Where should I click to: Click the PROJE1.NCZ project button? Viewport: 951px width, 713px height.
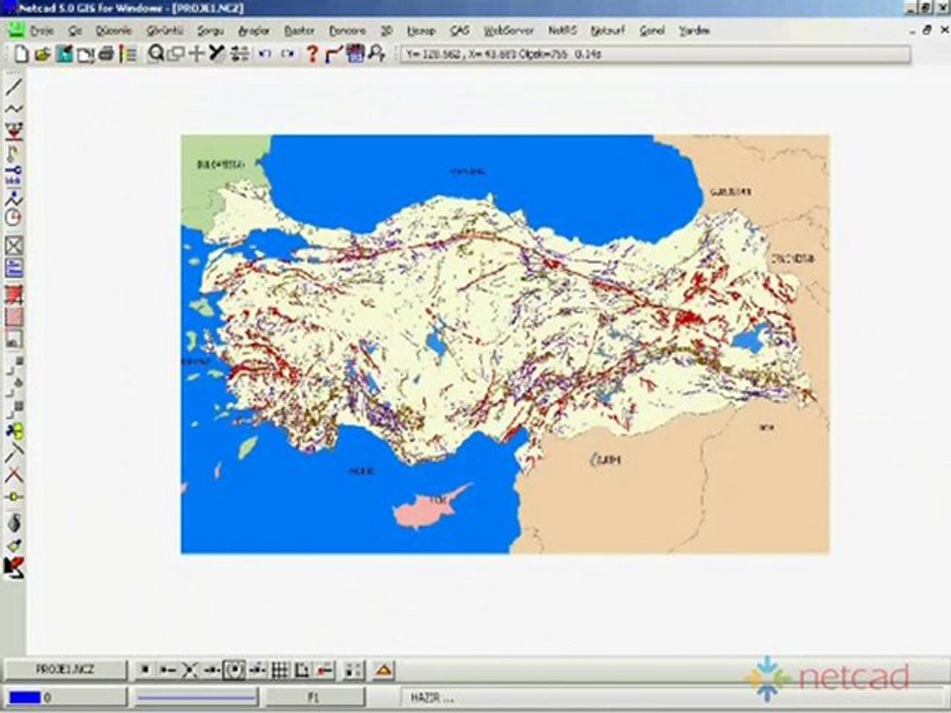tap(65, 670)
